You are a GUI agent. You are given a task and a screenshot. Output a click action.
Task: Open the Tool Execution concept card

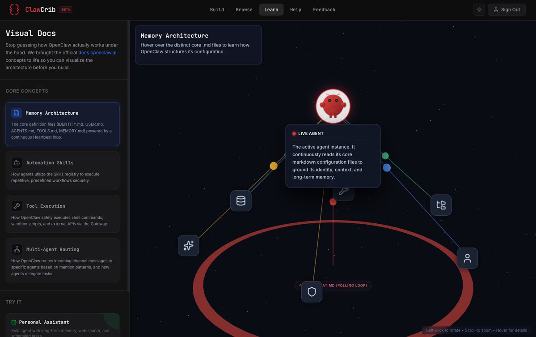click(x=63, y=214)
